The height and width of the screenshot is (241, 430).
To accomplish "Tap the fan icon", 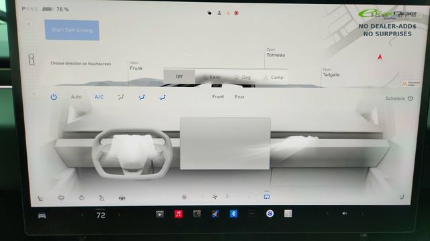I will [215, 197].
